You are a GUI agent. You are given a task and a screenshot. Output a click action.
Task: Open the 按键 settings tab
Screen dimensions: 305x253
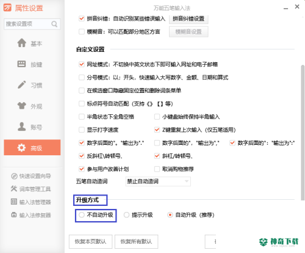coord(32,64)
